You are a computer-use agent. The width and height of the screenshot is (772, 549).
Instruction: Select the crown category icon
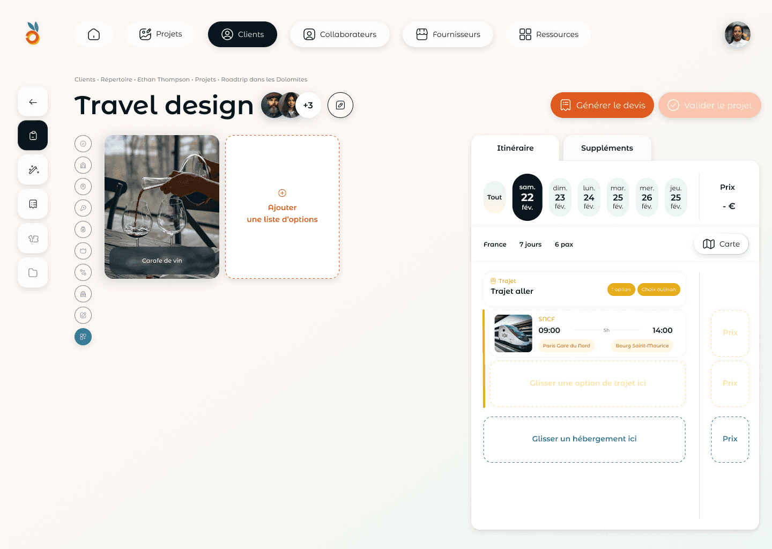click(x=83, y=251)
